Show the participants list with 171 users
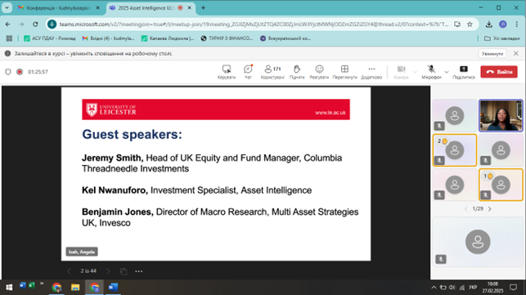Screen dimensions: 526x295 pyautogui.click(x=272, y=72)
